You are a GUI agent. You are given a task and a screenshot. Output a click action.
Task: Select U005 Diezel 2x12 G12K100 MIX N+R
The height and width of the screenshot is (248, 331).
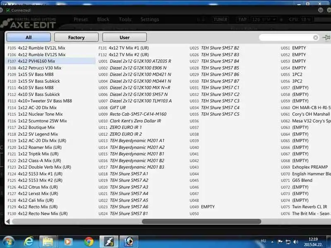point(142,88)
